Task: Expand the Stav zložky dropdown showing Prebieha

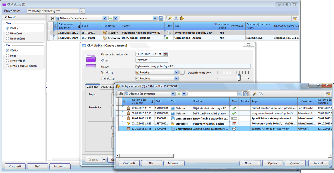Action: tap(176, 78)
